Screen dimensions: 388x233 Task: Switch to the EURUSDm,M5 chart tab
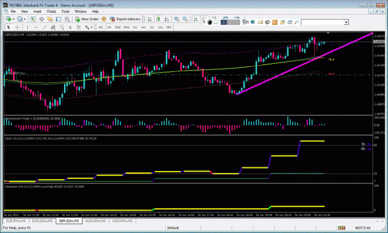click(42, 221)
